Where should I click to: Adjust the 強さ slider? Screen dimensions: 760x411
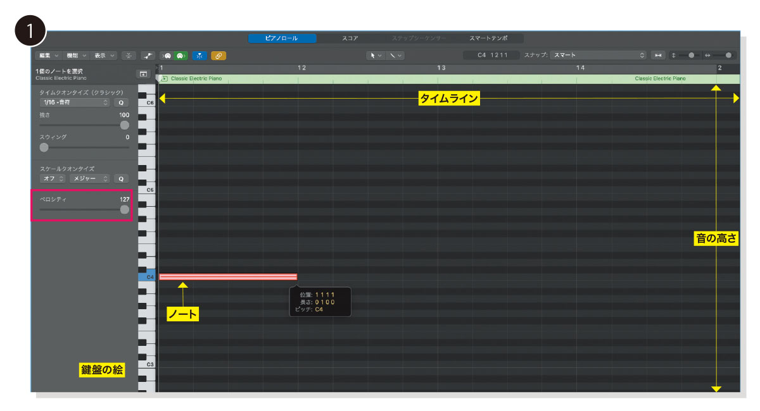tap(124, 125)
